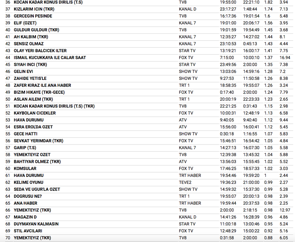The height and width of the screenshot is (242, 295).
Task: Click the TEVE2 channel cell
Action: [185, 182]
